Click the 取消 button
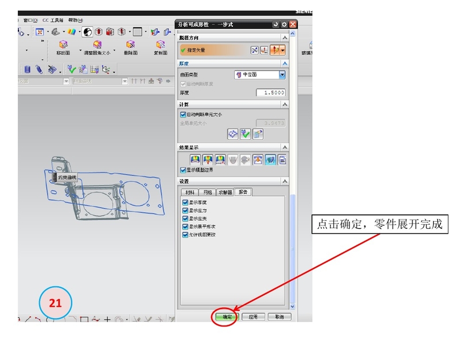Screen dimensions: 459x344 coord(279,317)
